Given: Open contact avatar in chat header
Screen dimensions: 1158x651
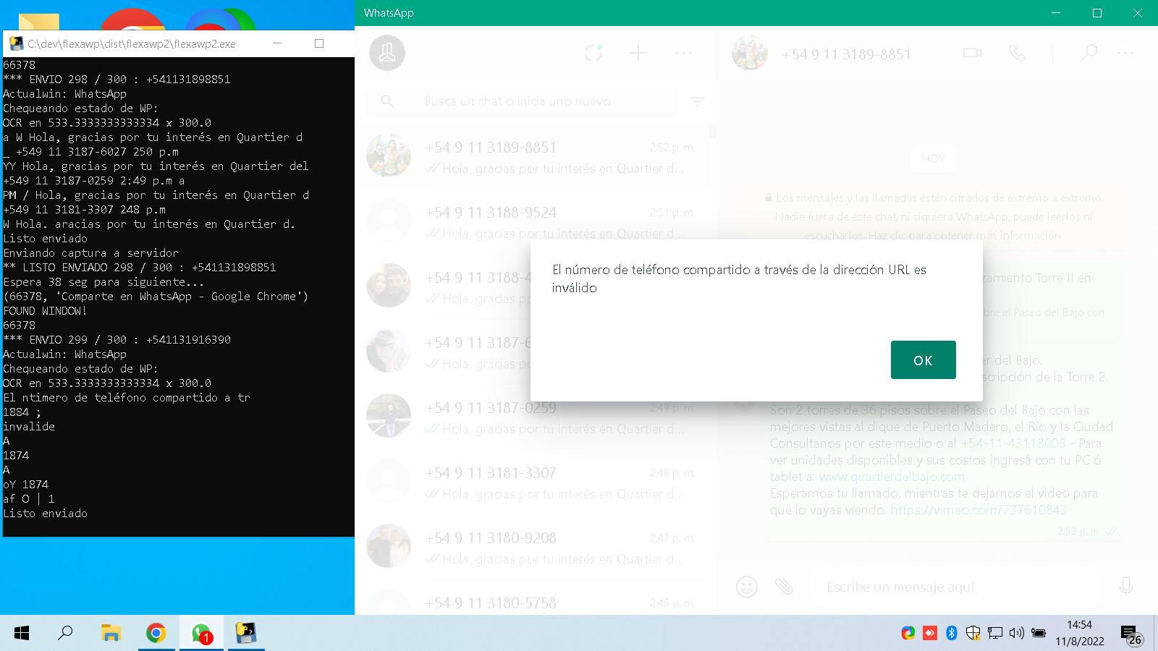Looking at the screenshot, I should (750, 53).
